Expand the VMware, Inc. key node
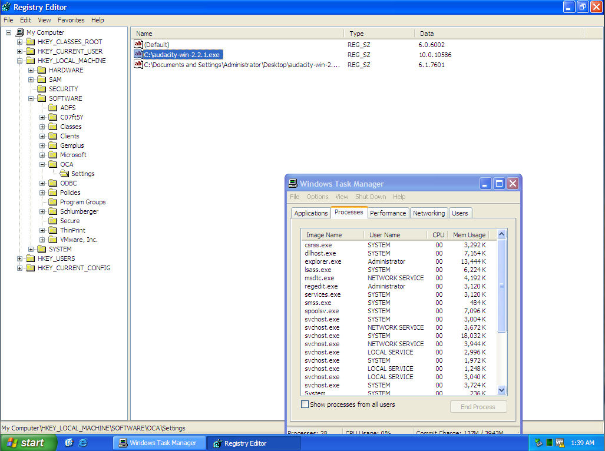Image resolution: width=605 pixels, height=451 pixels. tap(42, 240)
